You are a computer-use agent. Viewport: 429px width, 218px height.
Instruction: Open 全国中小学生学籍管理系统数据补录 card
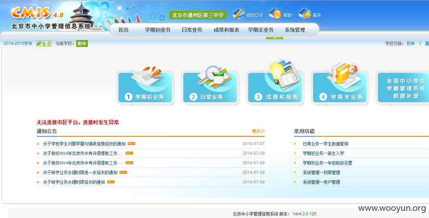click(402, 88)
